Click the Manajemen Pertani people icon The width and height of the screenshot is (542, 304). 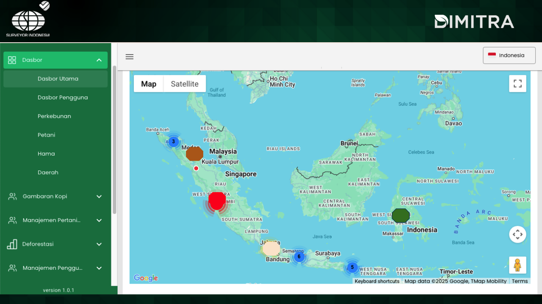tap(12, 220)
